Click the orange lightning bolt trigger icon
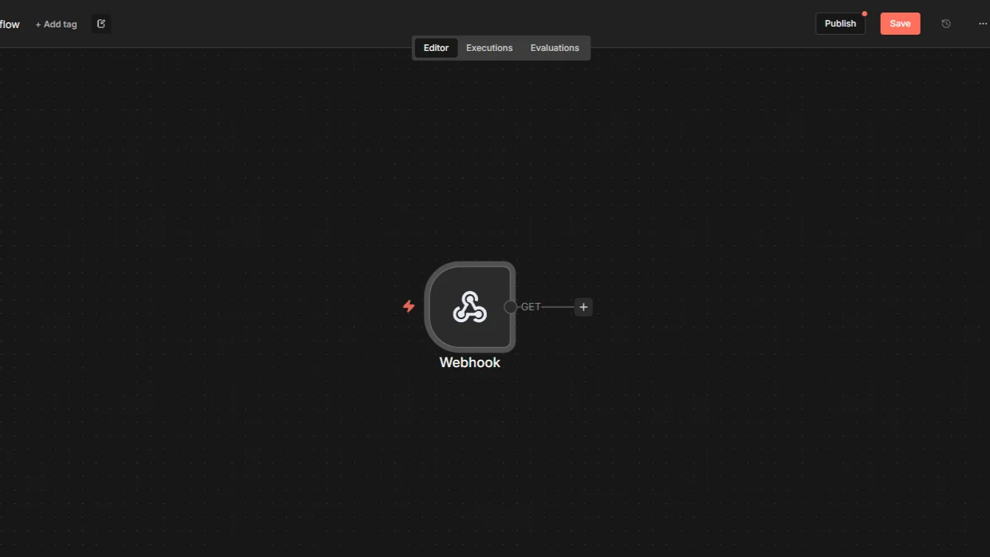This screenshot has height=557, width=990. 409,306
